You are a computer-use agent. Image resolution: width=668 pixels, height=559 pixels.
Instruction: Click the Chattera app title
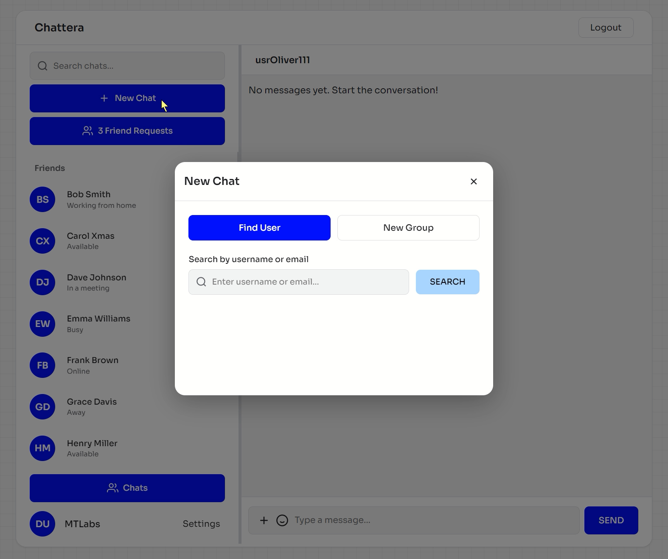59,28
